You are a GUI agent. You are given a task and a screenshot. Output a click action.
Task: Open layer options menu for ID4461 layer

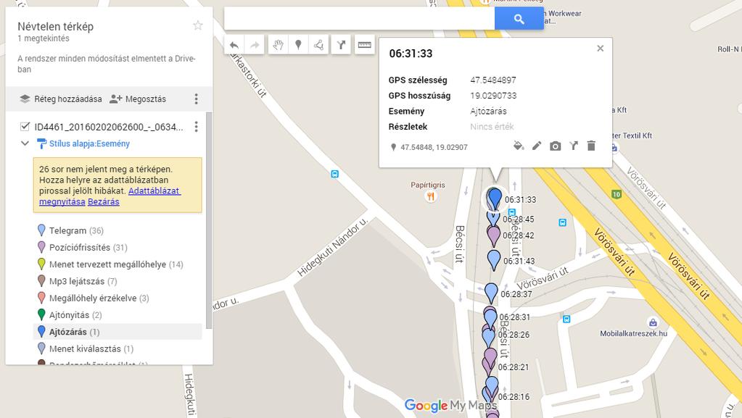coord(196,126)
